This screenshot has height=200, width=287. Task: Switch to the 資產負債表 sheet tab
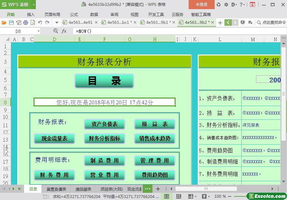tap(56, 189)
